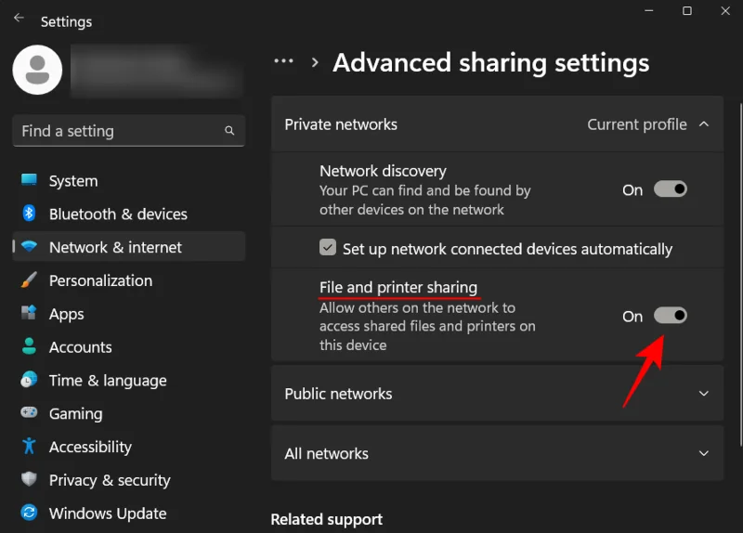This screenshot has height=533, width=743.
Task: Click the Network wifi icon
Action: [29, 246]
